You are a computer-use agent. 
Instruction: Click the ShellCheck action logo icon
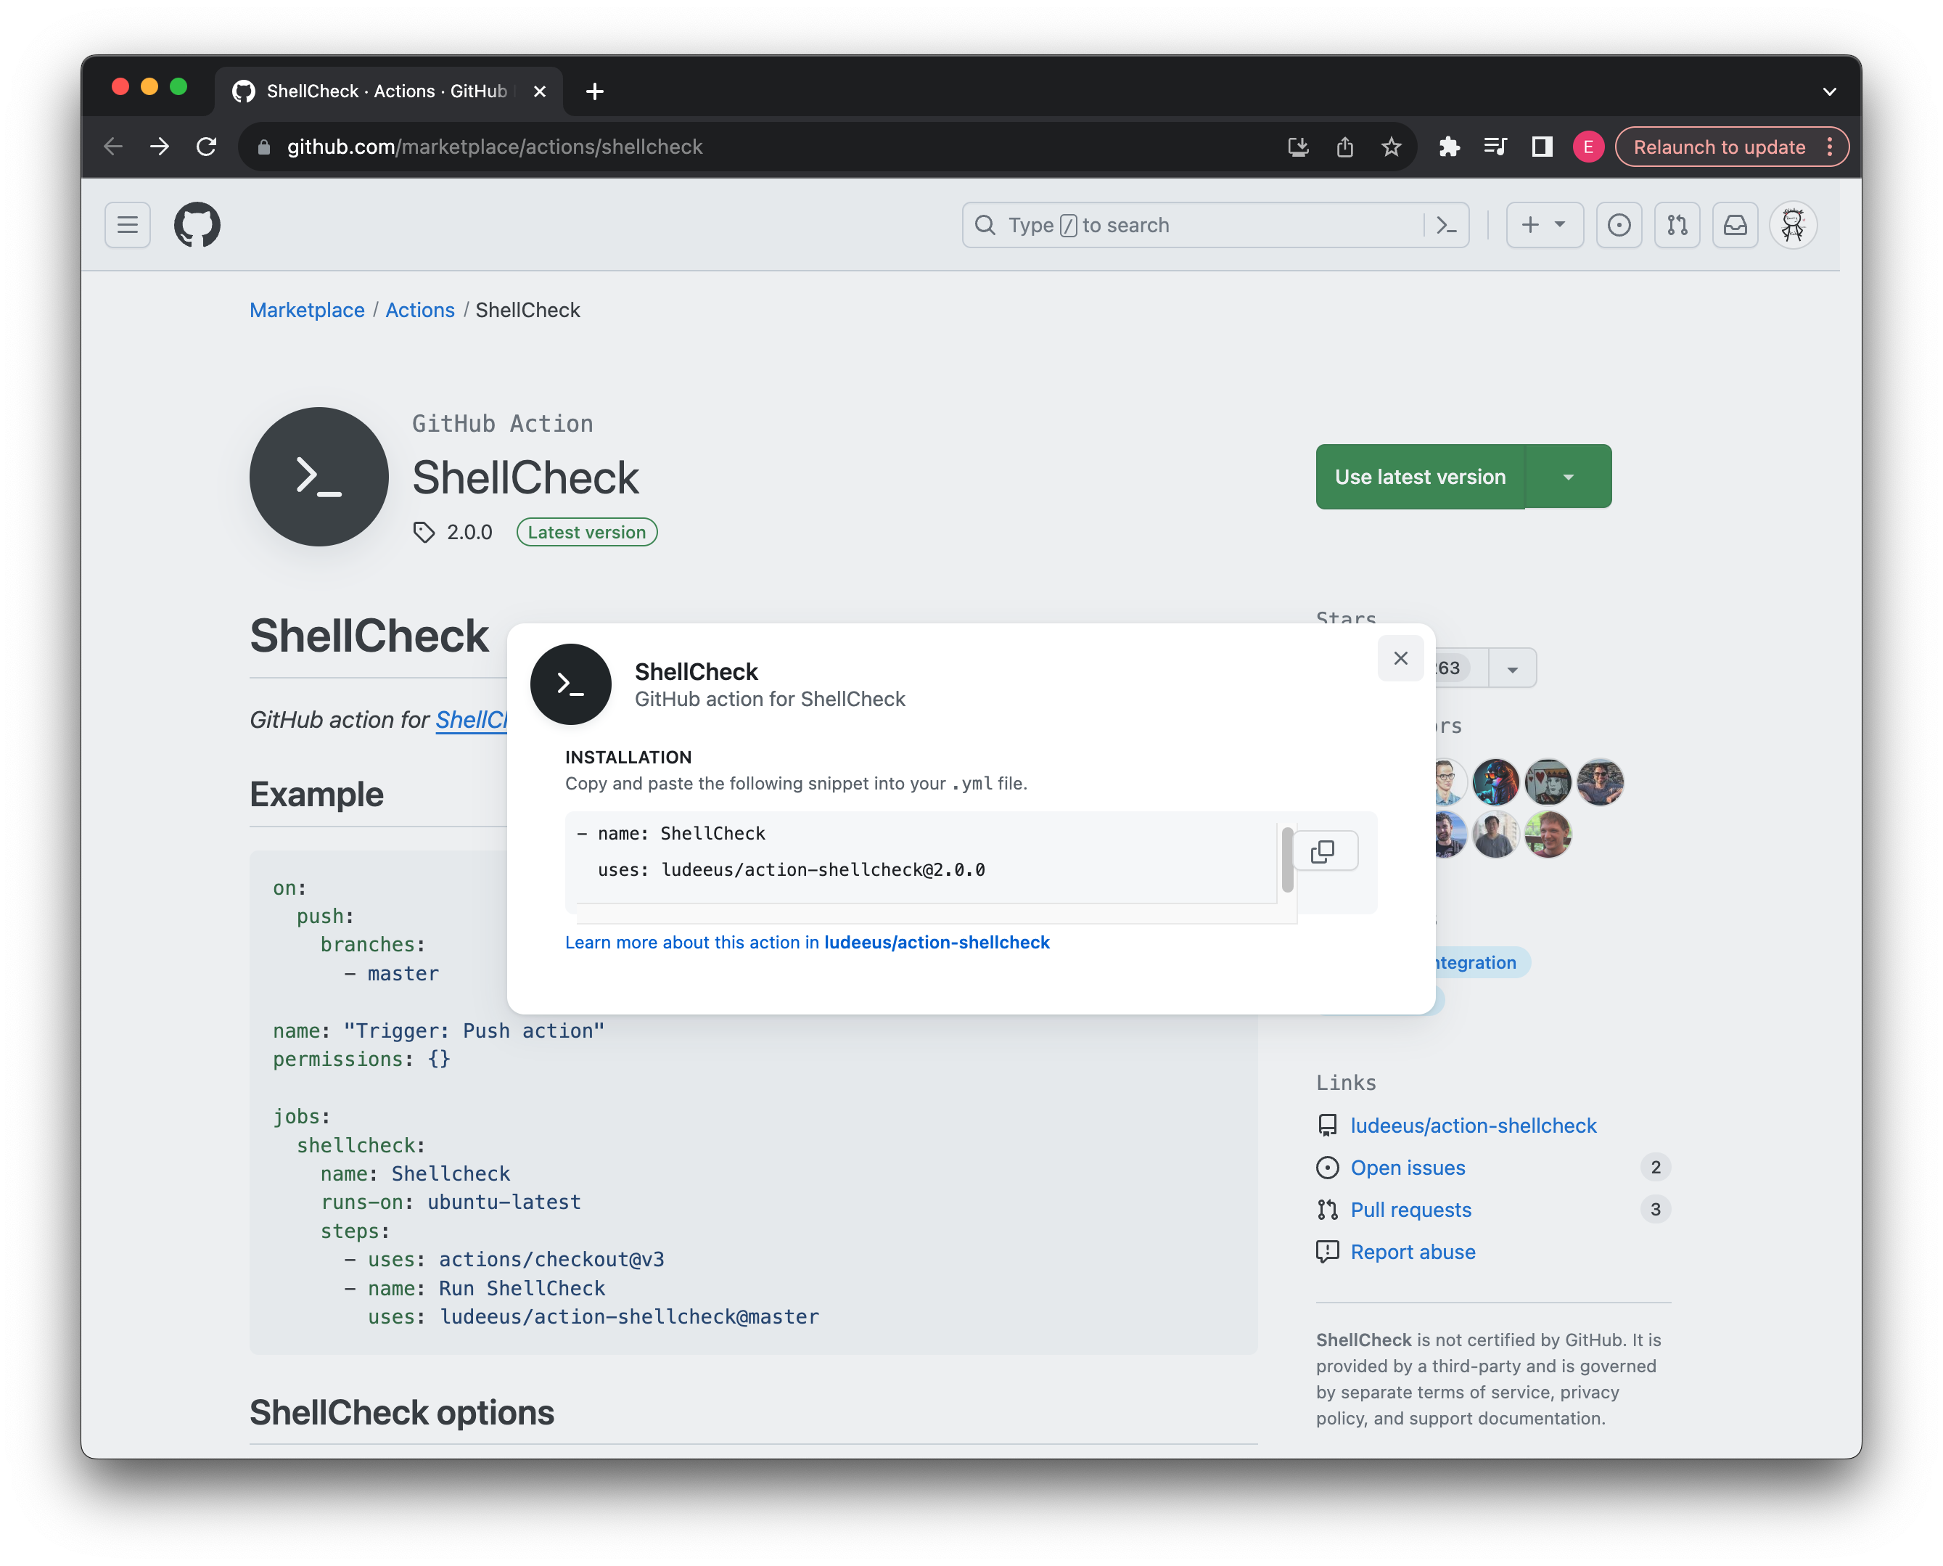coord(319,475)
